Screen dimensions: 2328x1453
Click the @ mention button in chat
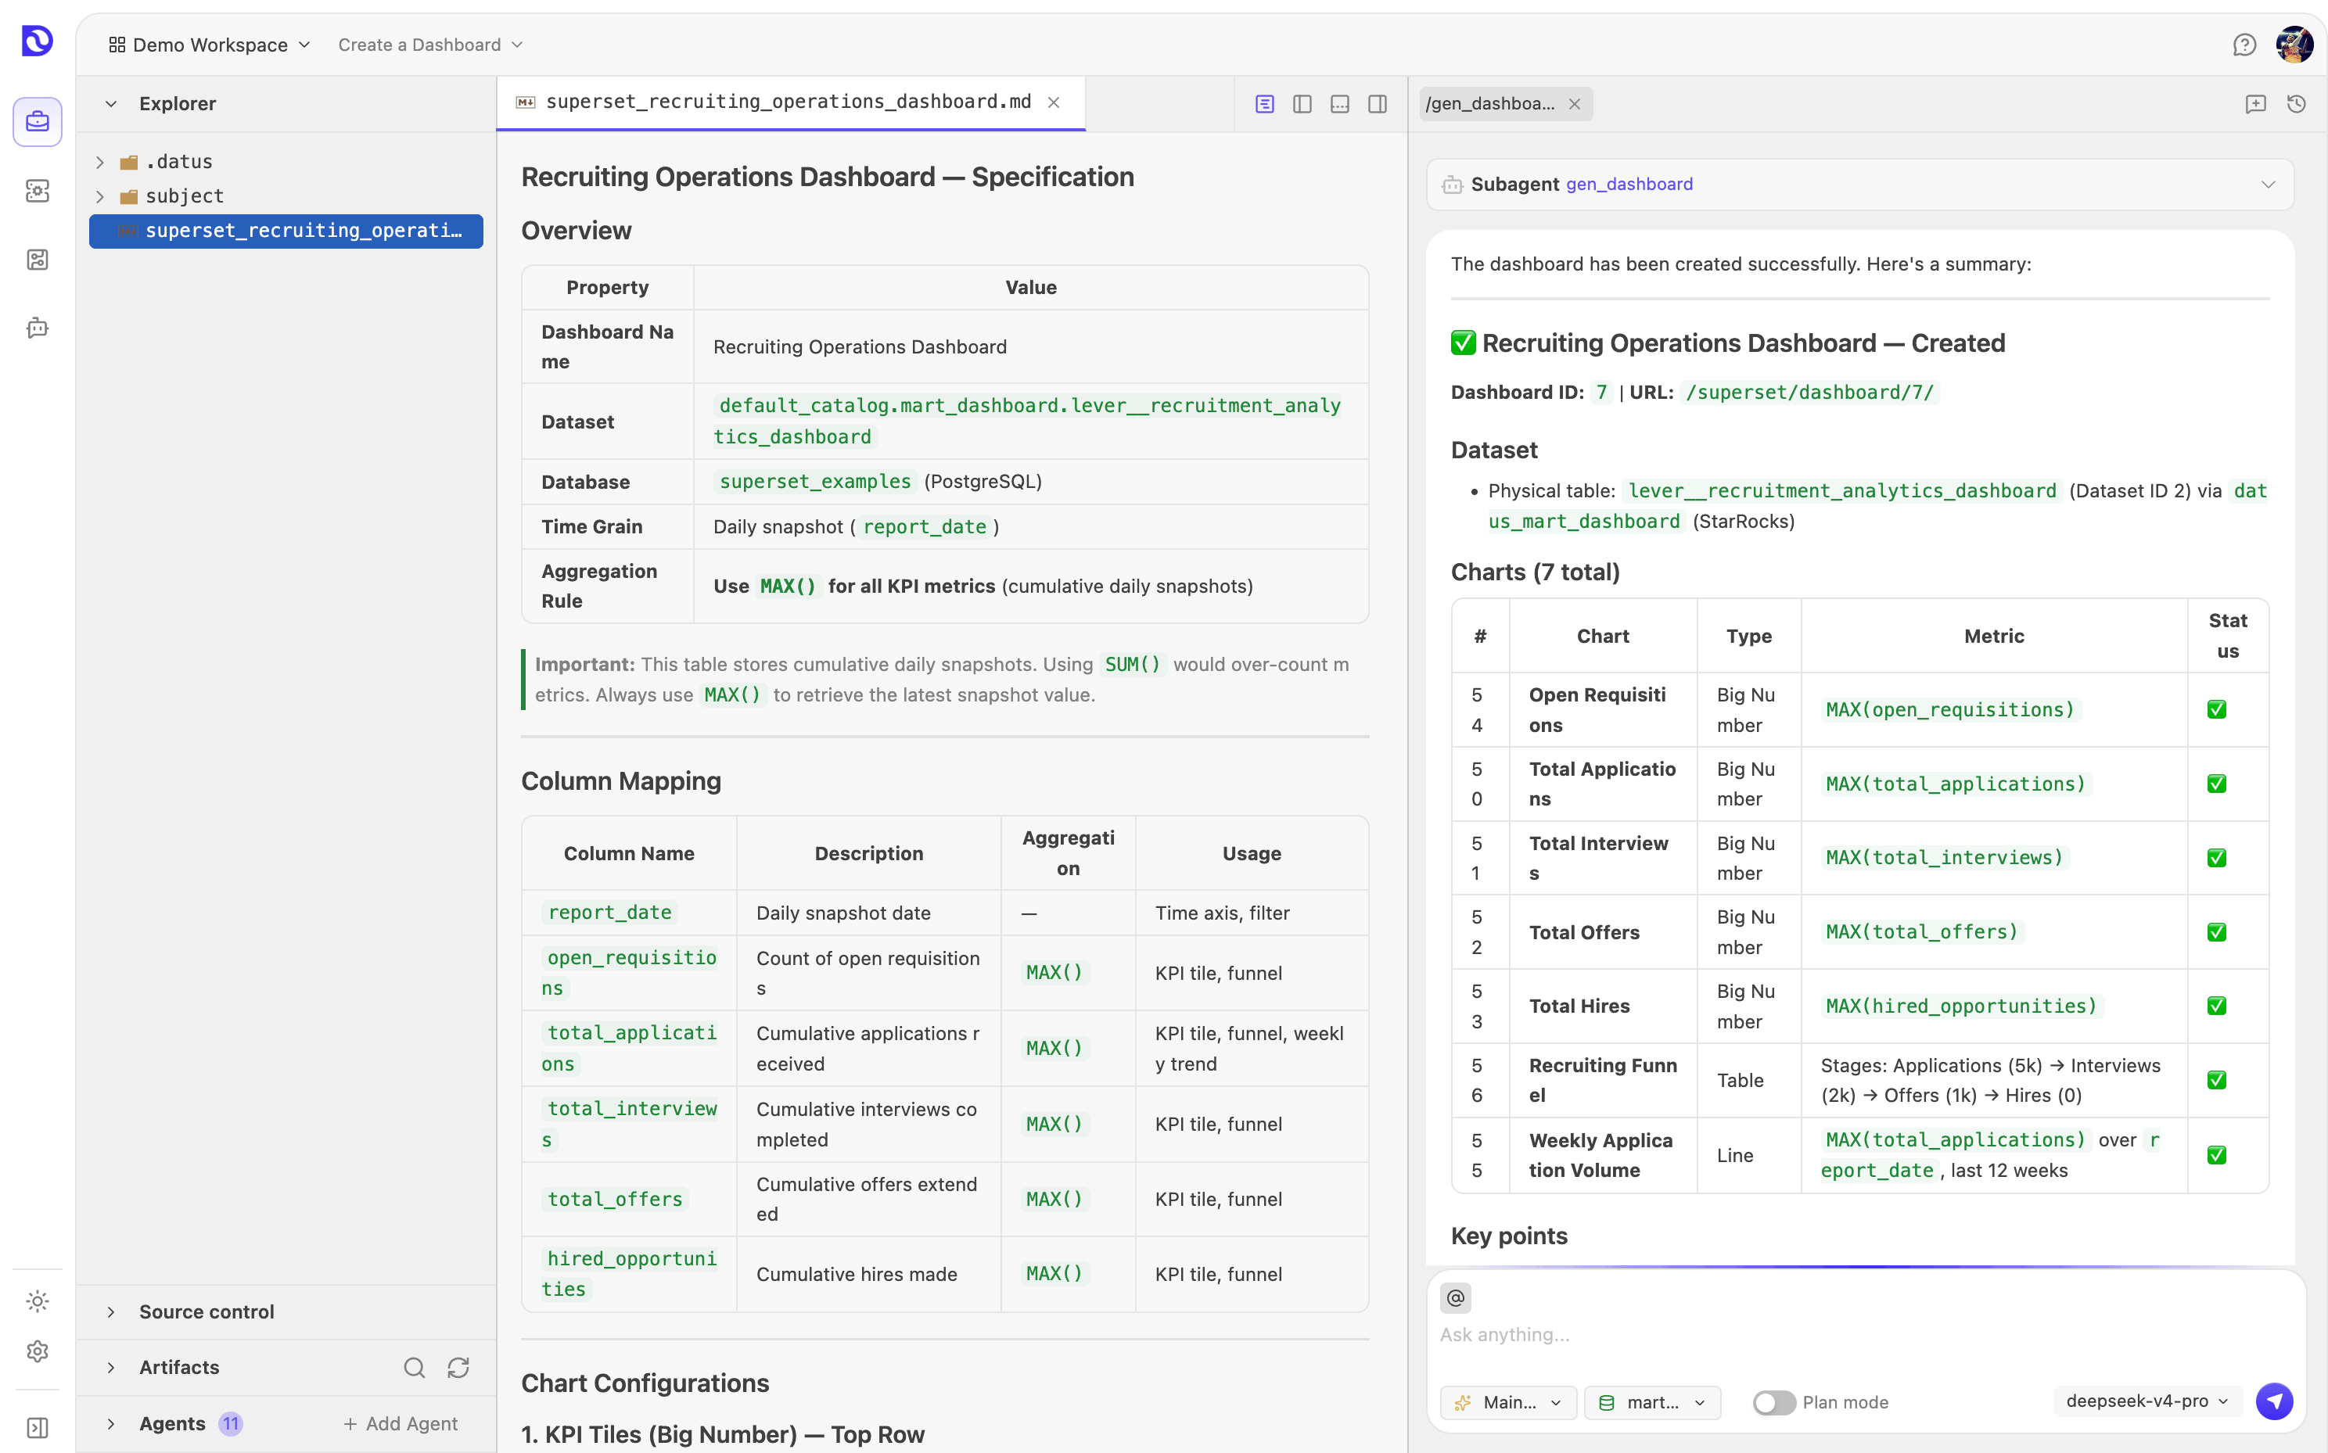coord(1455,1298)
